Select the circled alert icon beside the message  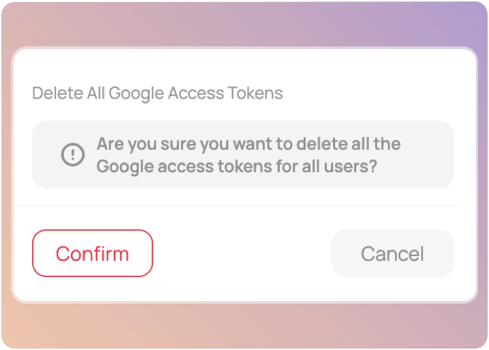coord(73,155)
